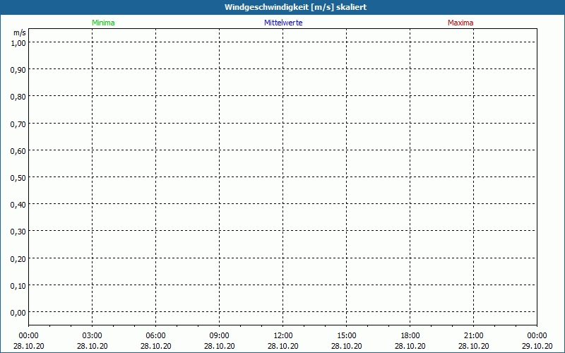The image size is (565, 353).
Task: Select the 06:00 time axis label
Action: 155,335
